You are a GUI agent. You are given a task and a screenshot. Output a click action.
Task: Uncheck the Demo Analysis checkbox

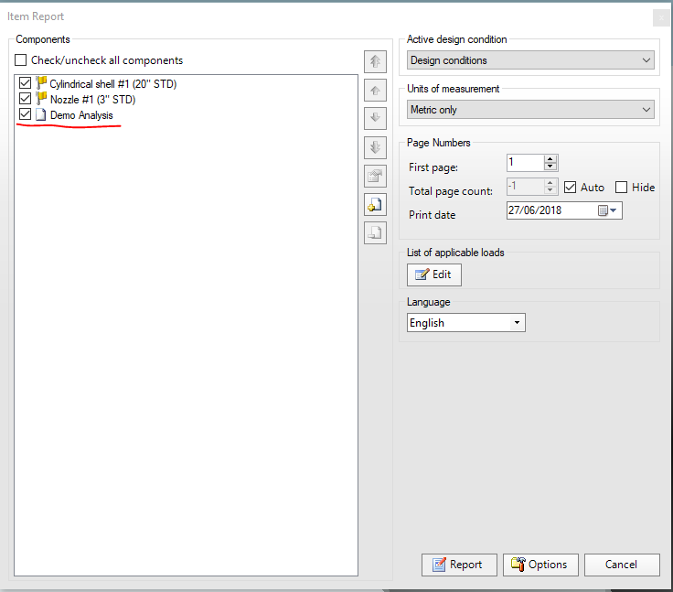click(25, 113)
